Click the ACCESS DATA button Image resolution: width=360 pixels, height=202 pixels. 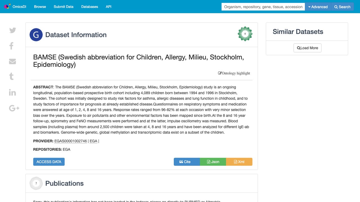pos(49,162)
